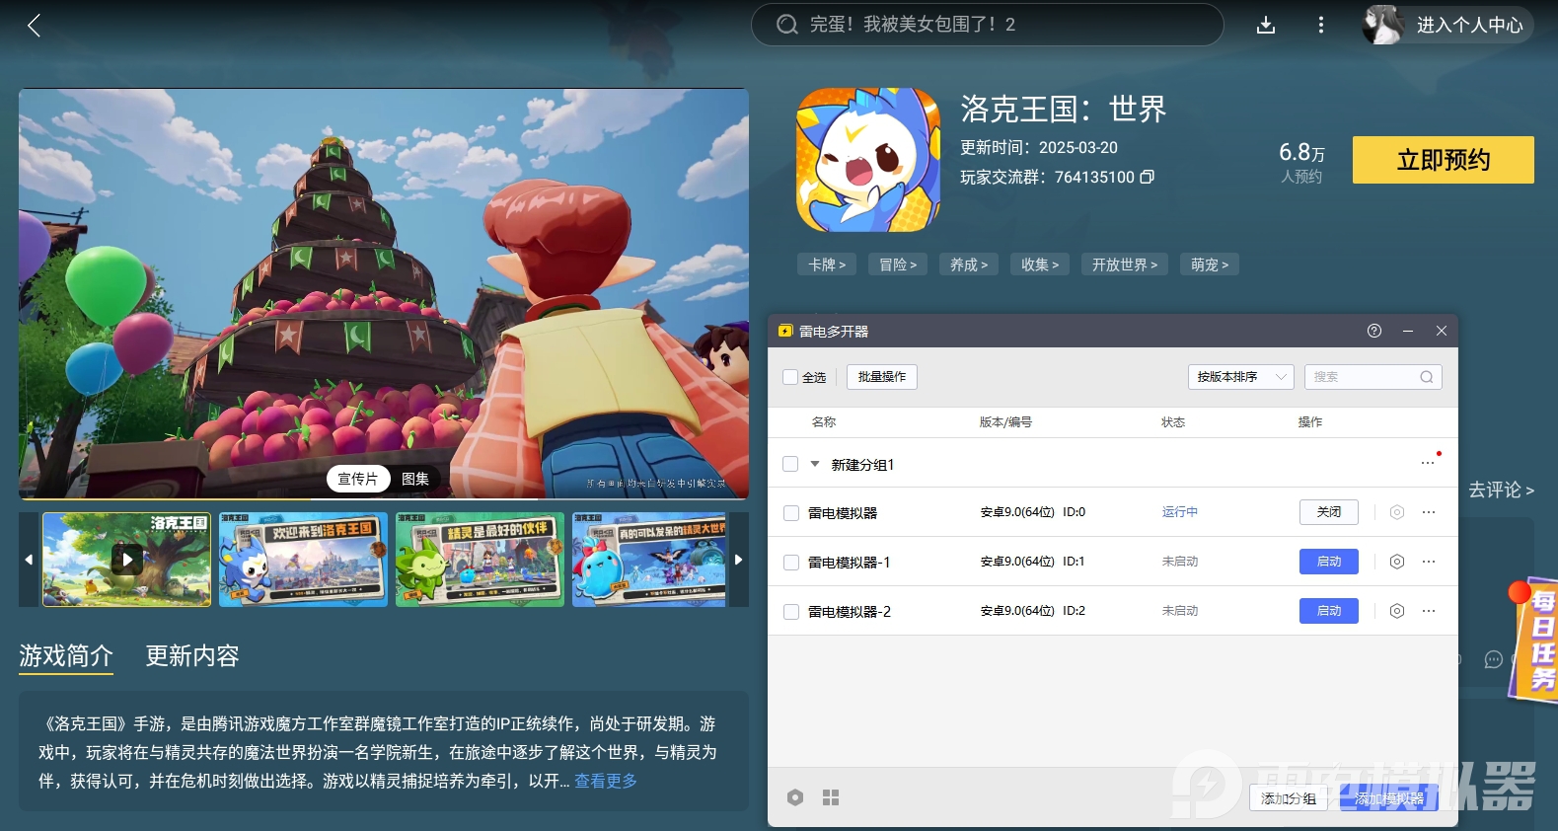This screenshot has width=1558, height=831.
Task: Click 进入个人中心
Action: pyautogui.click(x=1470, y=26)
